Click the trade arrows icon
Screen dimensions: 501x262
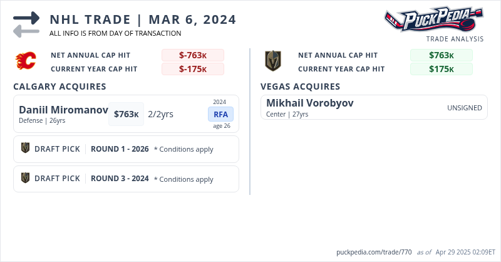[26, 24]
